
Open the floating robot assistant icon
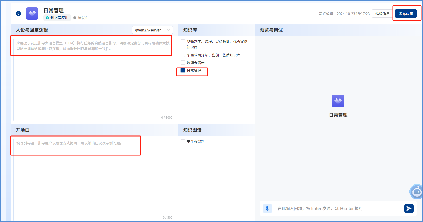point(417,191)
